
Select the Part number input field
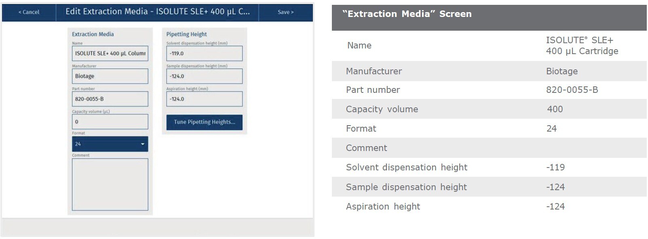click(110, 99)
